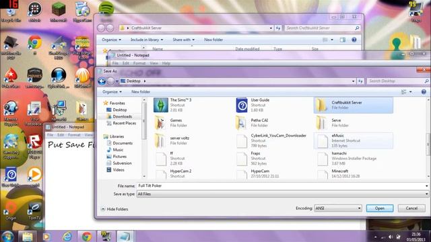Click New folder in Save As dialog
This screenshot has height=242, width=431.
click(x=141, y=92)
